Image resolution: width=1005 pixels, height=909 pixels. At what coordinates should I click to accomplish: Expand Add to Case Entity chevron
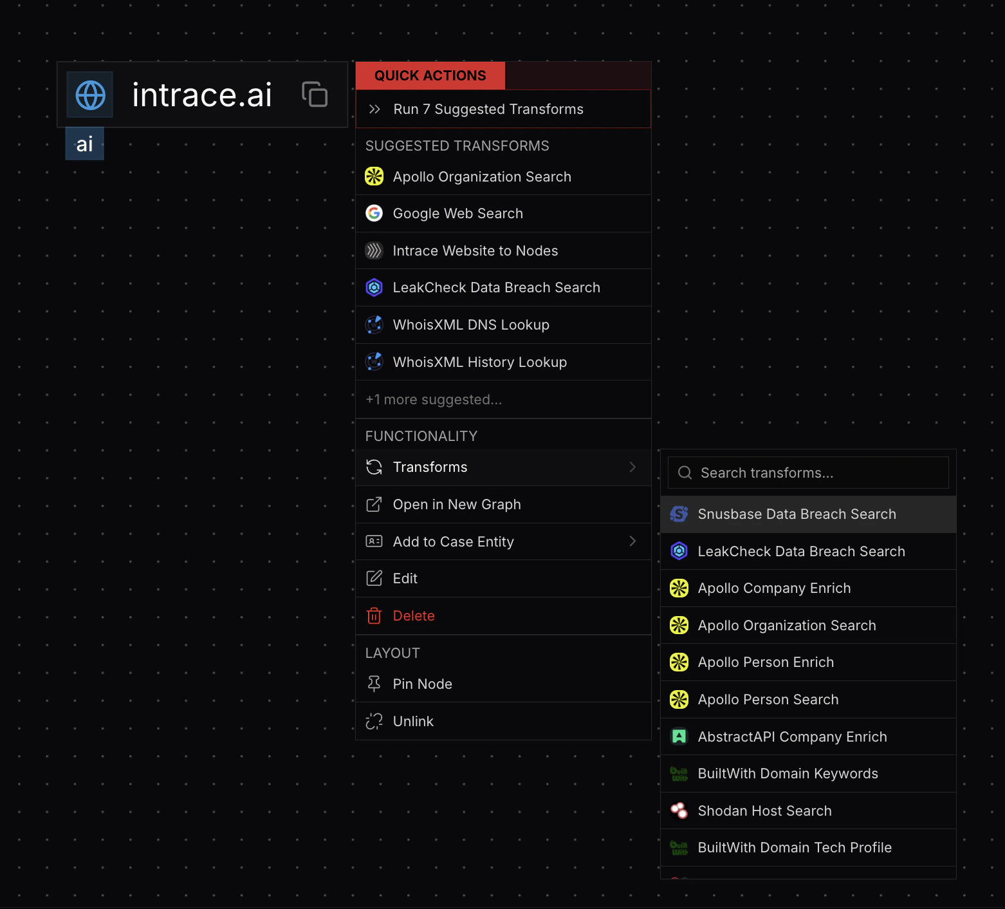632,541
